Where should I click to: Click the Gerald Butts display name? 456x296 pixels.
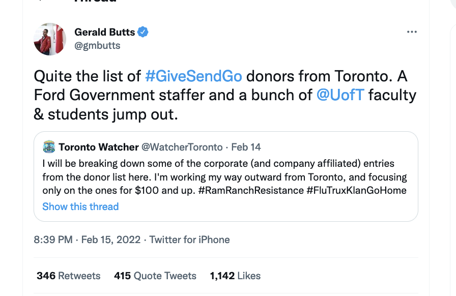click(x=105, y=32)
